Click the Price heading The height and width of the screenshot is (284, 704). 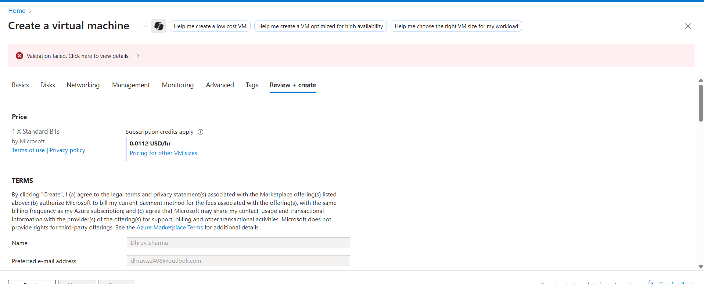point(19,117)
